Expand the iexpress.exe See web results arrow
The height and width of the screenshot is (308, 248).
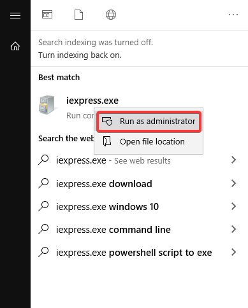(x=233, y=160)
